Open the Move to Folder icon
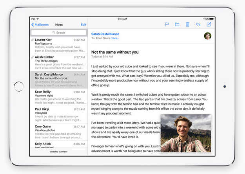The image size is (245, 174). [x=177, y=24]
